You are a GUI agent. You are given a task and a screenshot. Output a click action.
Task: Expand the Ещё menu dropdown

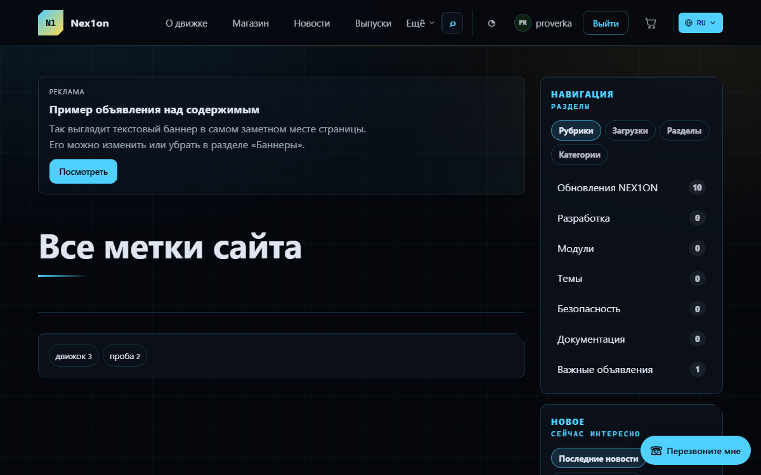pos(420,23)
